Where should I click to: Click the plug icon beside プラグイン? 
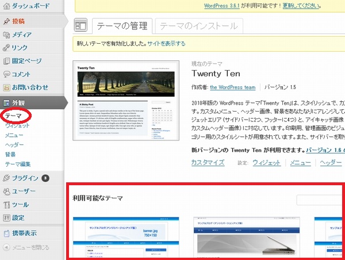click(6, 178)
